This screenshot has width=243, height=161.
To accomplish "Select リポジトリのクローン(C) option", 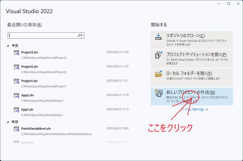I will 192,40.
